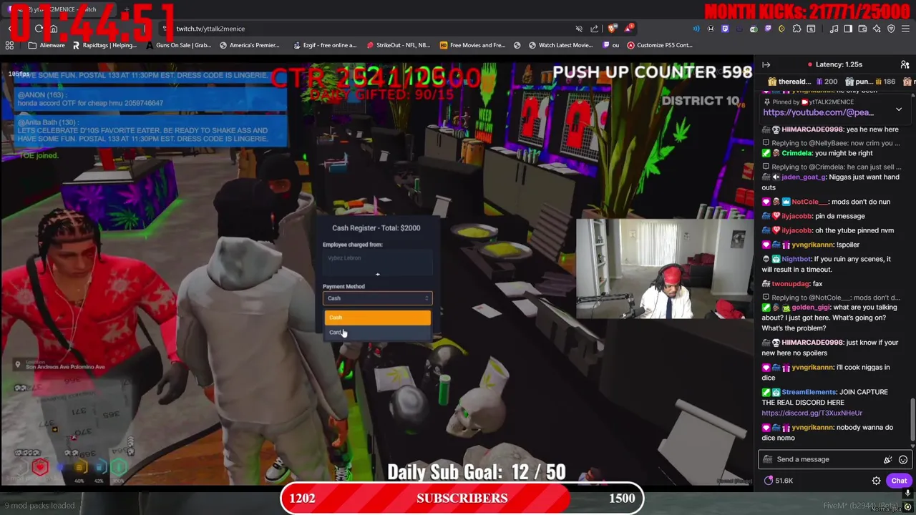Select Card option in payment dropdown list
This screenshot has height=515, width=916.
pos(378,333)
